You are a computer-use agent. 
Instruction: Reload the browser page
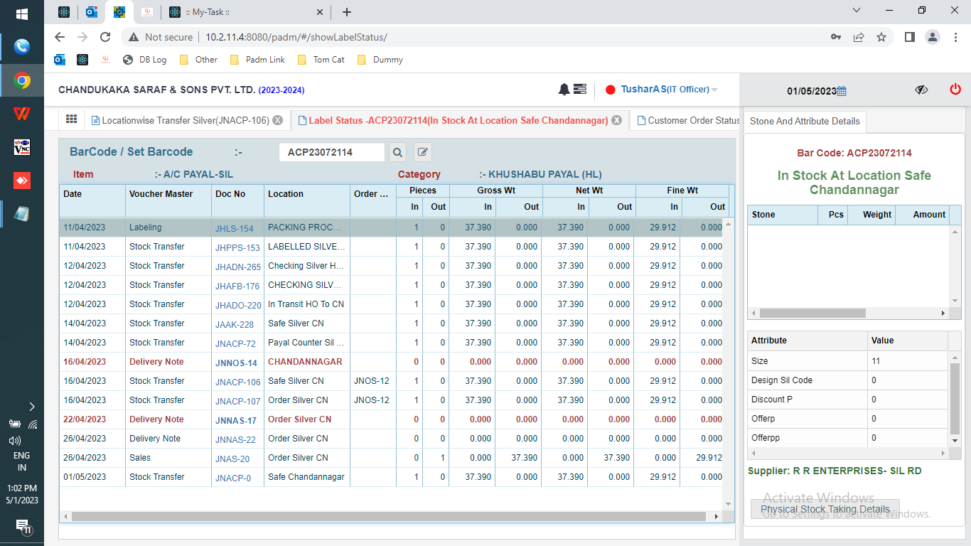[105, 37]
